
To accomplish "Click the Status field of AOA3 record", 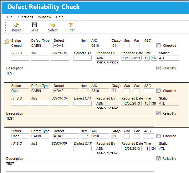I will click(20, 136).
